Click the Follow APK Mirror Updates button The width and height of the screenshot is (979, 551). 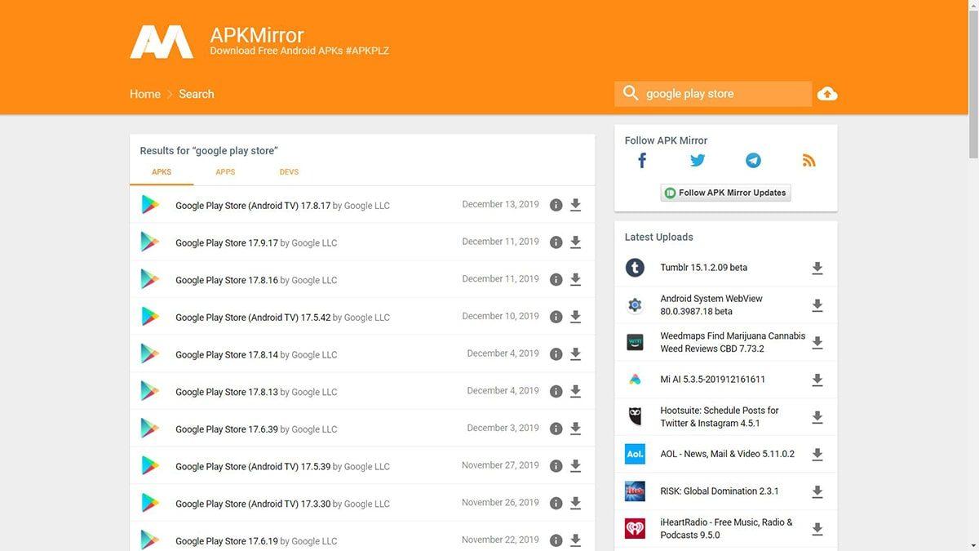(x=724, y=192)
